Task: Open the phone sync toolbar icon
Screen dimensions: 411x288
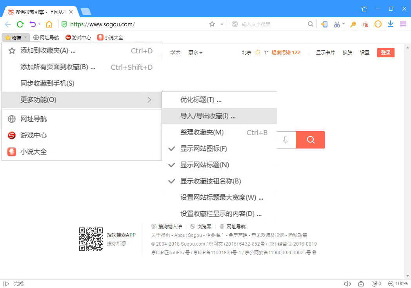Action: pyautogui.click(x=324, y=24)
